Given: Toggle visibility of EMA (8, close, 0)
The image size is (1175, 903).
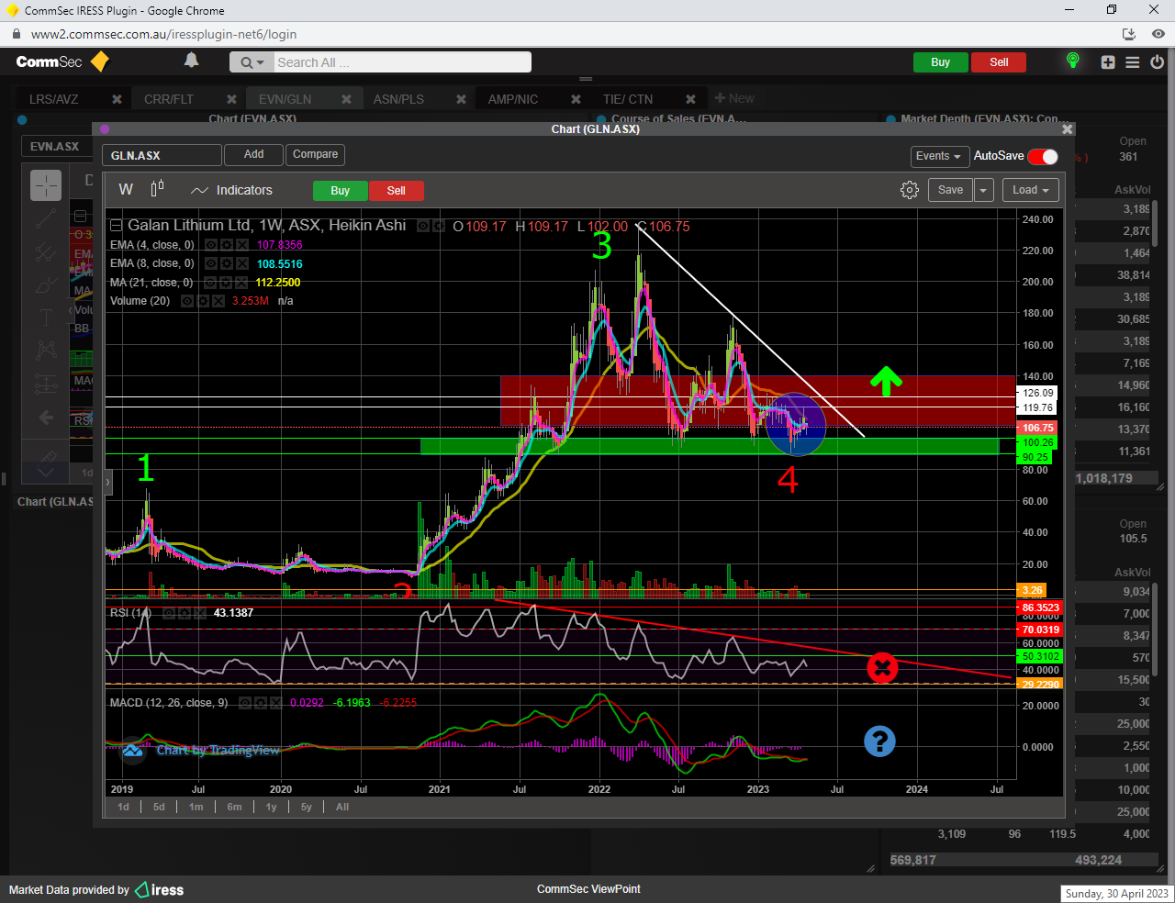Looking at the screenshot, I should click(210, 263).
